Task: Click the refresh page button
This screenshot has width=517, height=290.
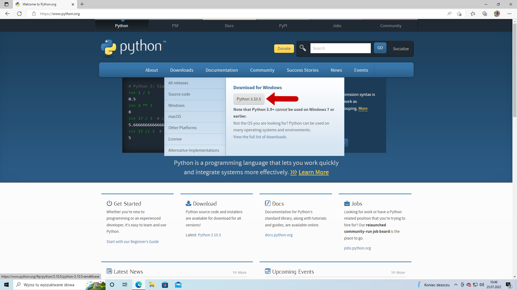Action: tap(19, 13)
